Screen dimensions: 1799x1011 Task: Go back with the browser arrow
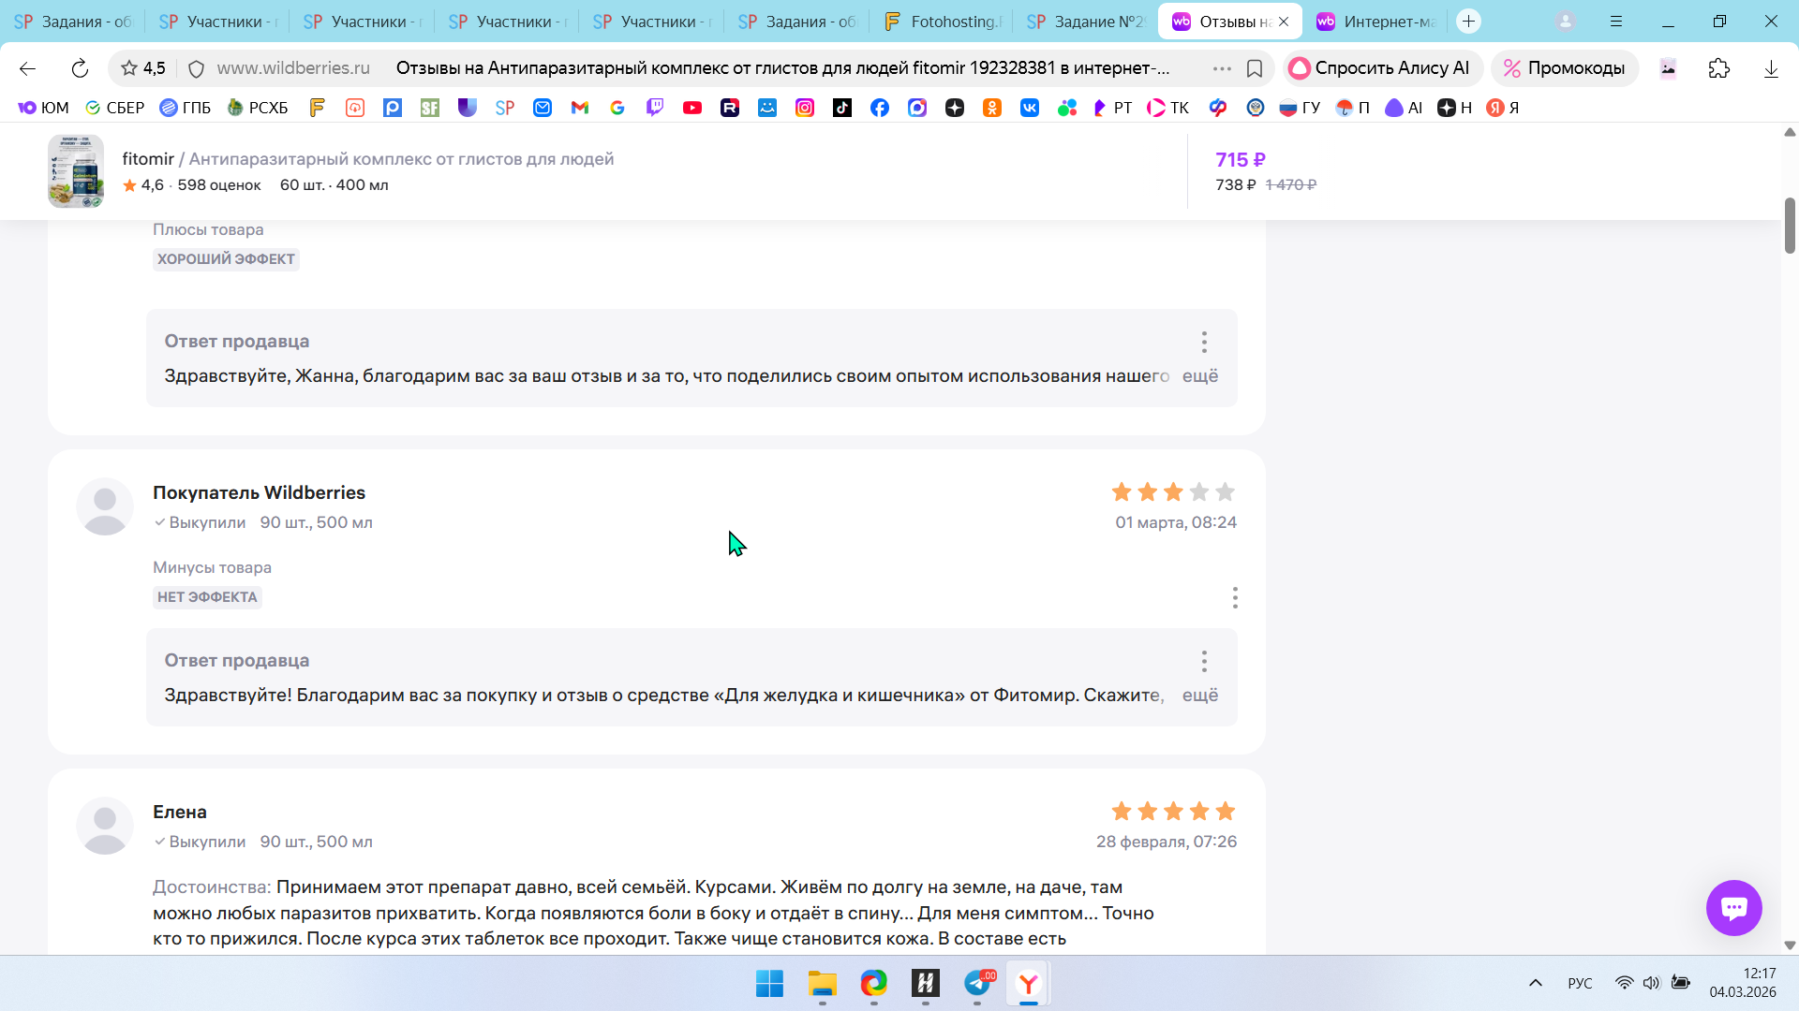coord(27,68)
